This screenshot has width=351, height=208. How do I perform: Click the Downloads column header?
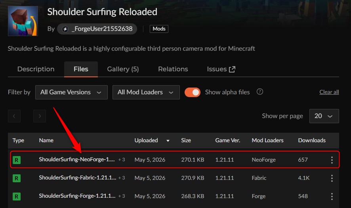pos(312,140)
